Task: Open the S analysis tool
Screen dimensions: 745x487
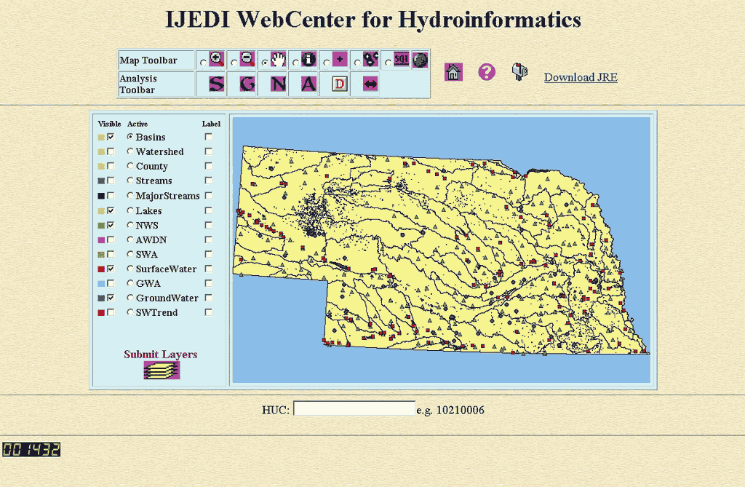Action: 216,84
